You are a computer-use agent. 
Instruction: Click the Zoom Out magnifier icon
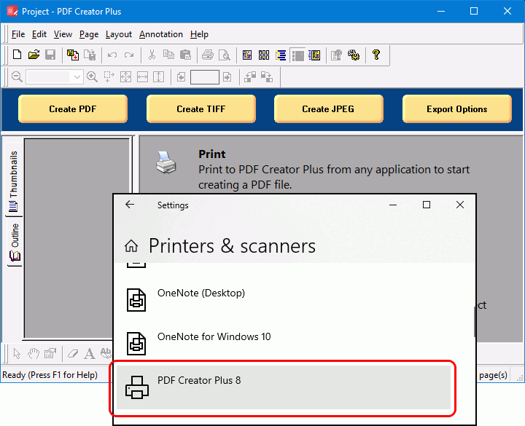point(17,77)
